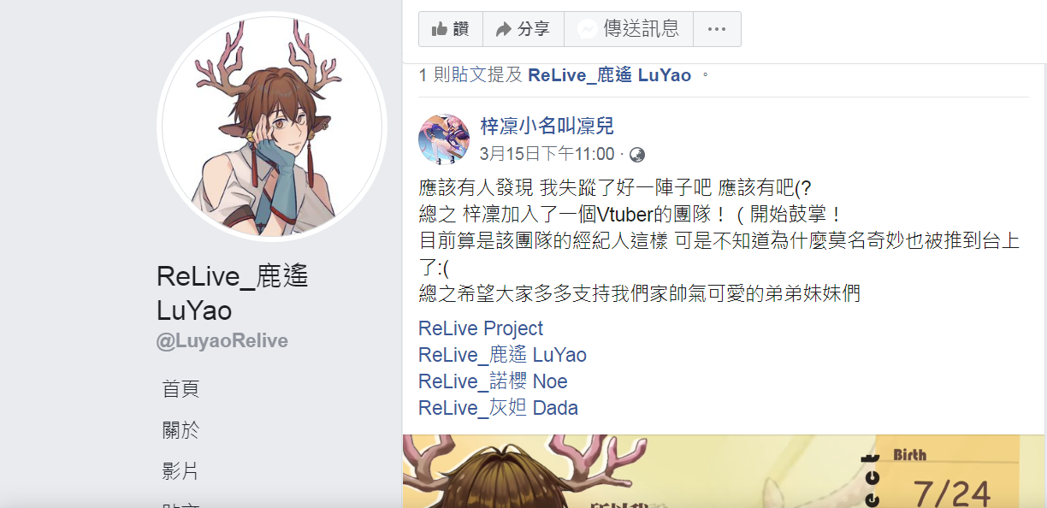Open the ReLive_灰妲 Dada link
1047x508 pixels.
pyautogui.click(x=499, y=408)
